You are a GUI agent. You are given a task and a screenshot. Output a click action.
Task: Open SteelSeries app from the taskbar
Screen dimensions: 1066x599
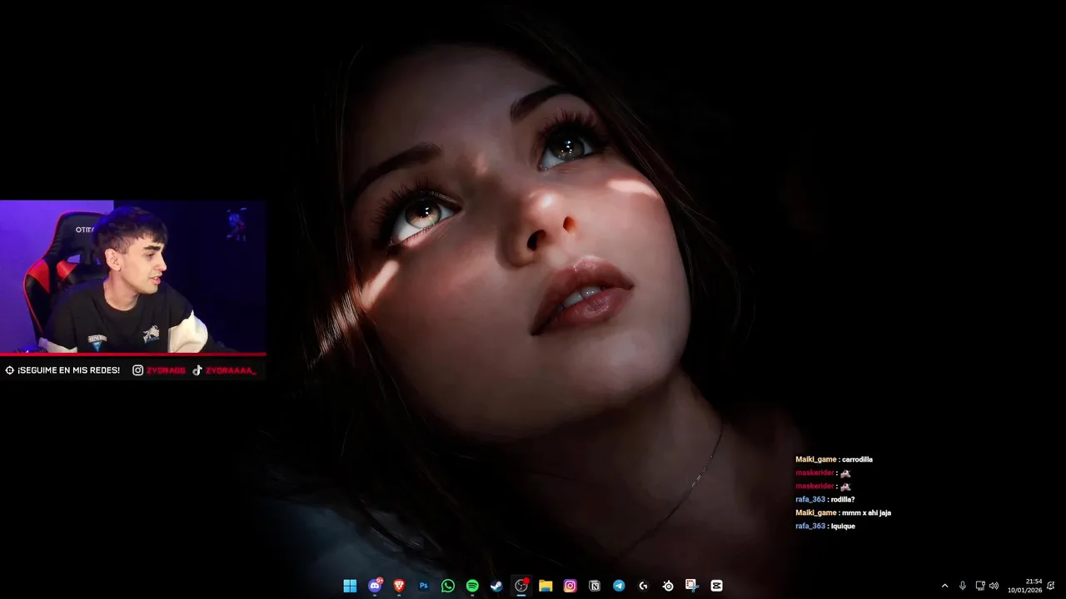click(668, 586)
